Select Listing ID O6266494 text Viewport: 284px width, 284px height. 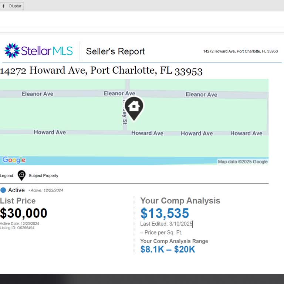tap(17, 228)
